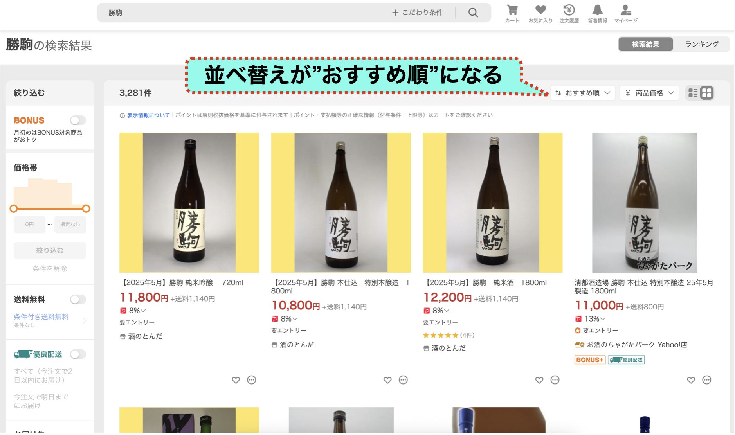Screen dimensions: 735x435
Task: Open the 清都酒造場 勝駒 product image
Action: pyautogui.click(x=644, y=203)
